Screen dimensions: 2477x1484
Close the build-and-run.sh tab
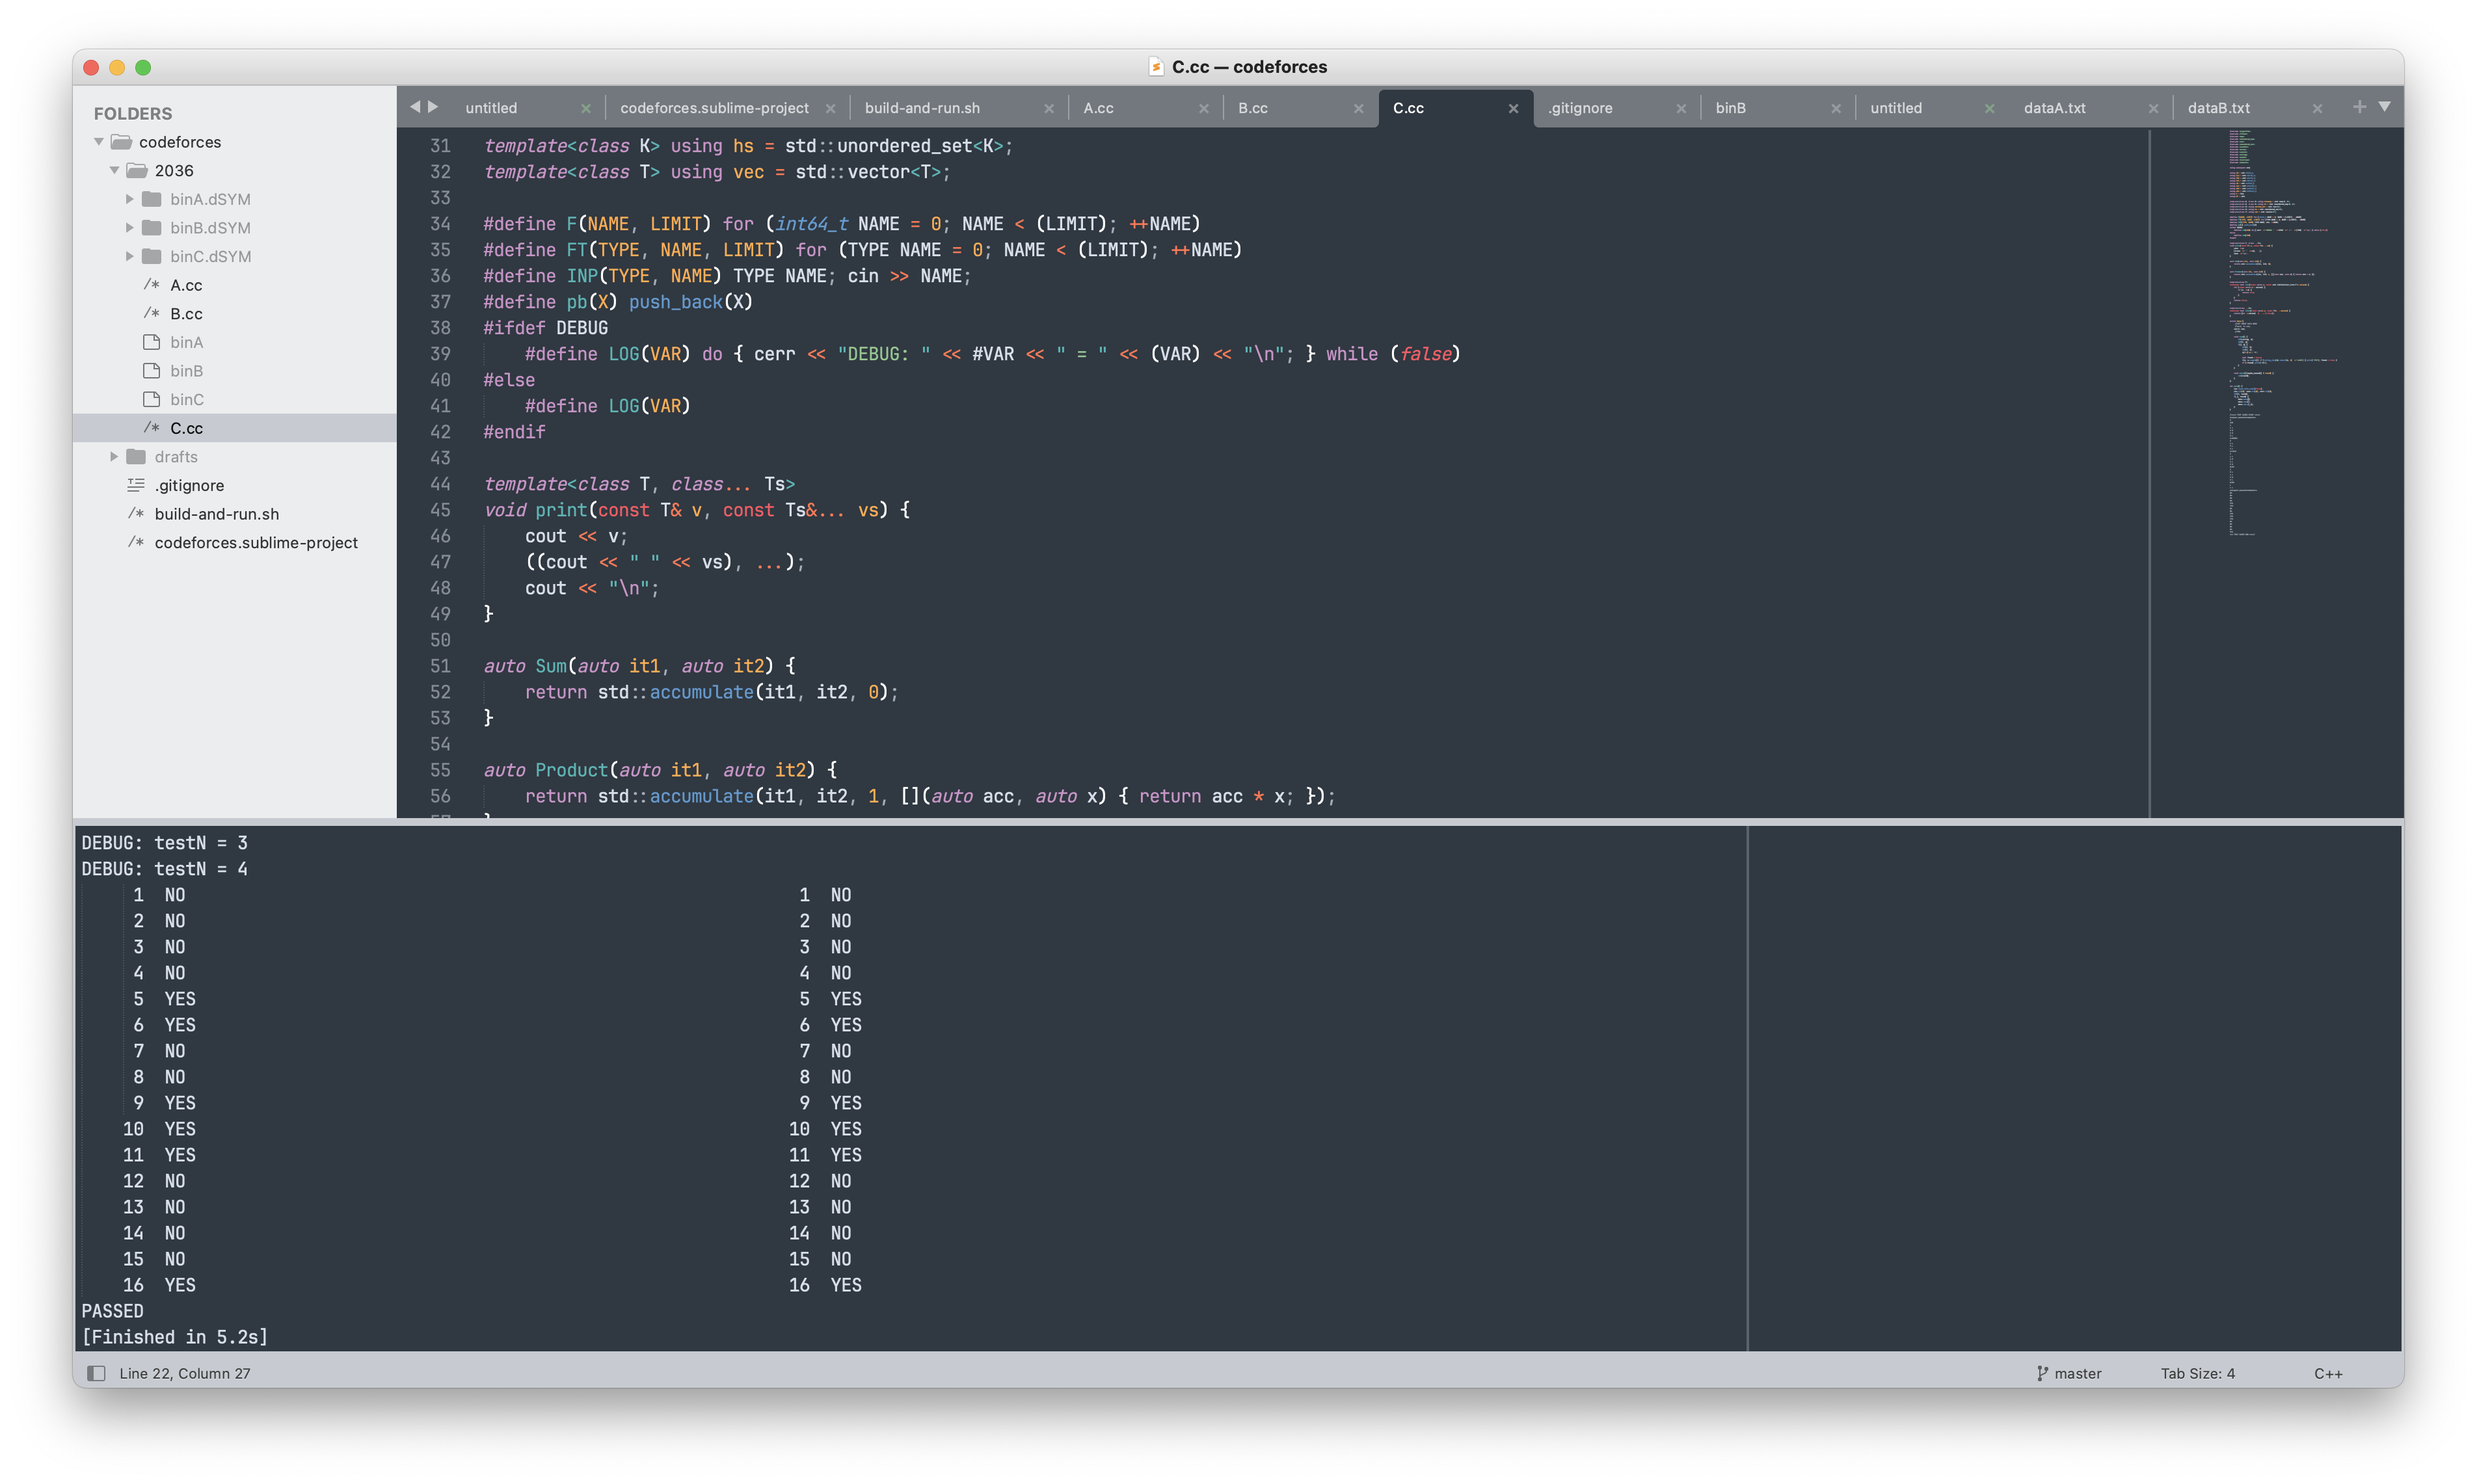click(1049, 108)
